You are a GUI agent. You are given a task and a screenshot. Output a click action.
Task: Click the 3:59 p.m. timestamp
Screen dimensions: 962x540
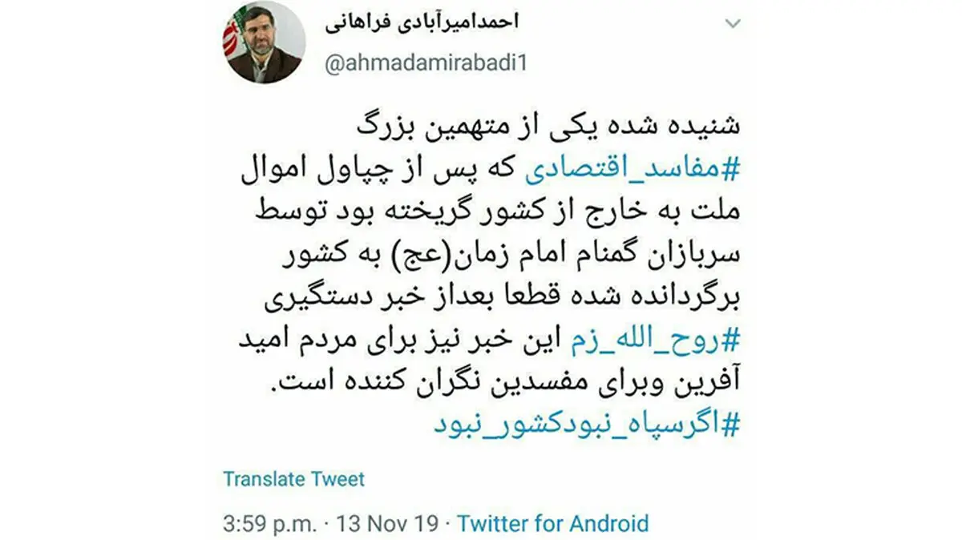(x=271, y=524)
